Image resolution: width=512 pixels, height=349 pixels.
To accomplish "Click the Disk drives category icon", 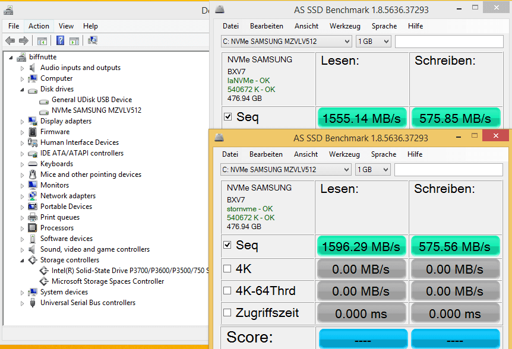I will [32, 90].
